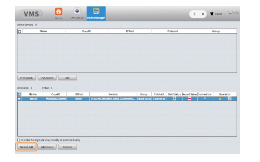Click the Cloud ID header in online devices table

pyautogui.click(x=86, y=31)
